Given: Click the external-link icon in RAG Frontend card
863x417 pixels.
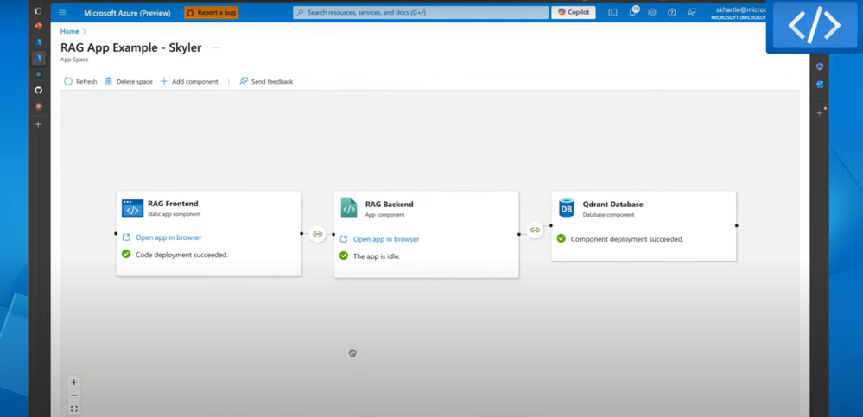Looking at the screenshot, I should click(x=126, y=237).
